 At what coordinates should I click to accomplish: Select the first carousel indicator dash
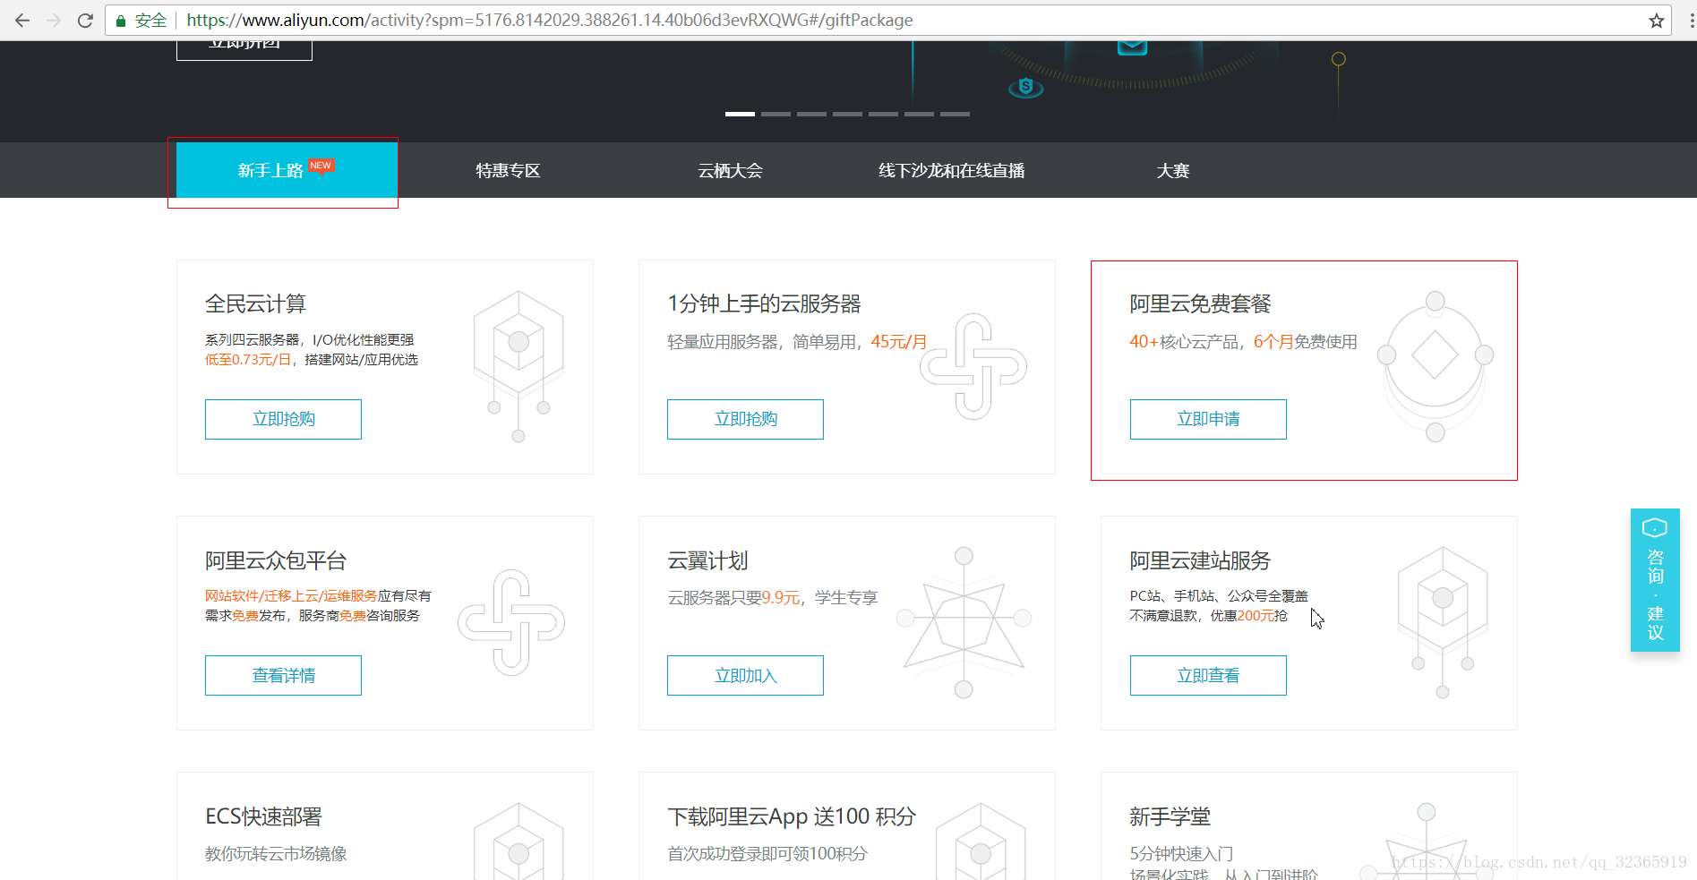pos(740,114)
